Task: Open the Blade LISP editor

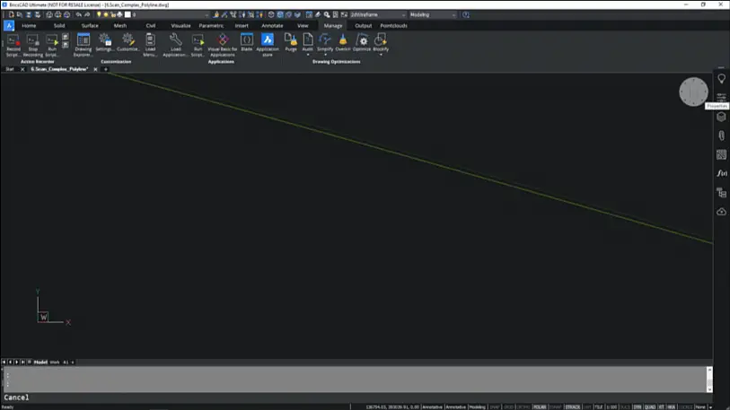Action: [247, 42]
